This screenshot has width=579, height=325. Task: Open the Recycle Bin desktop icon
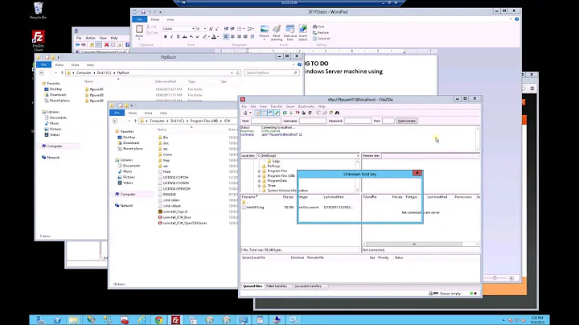click(x=39, y=10)
